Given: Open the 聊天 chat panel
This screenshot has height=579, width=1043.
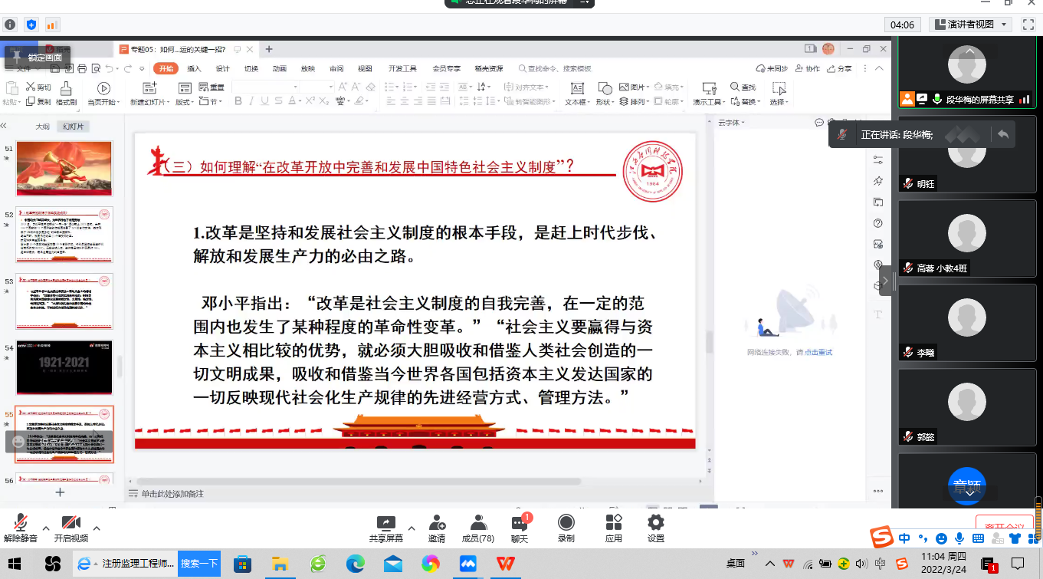Looking at the screenshot, I should click(520, 528).
